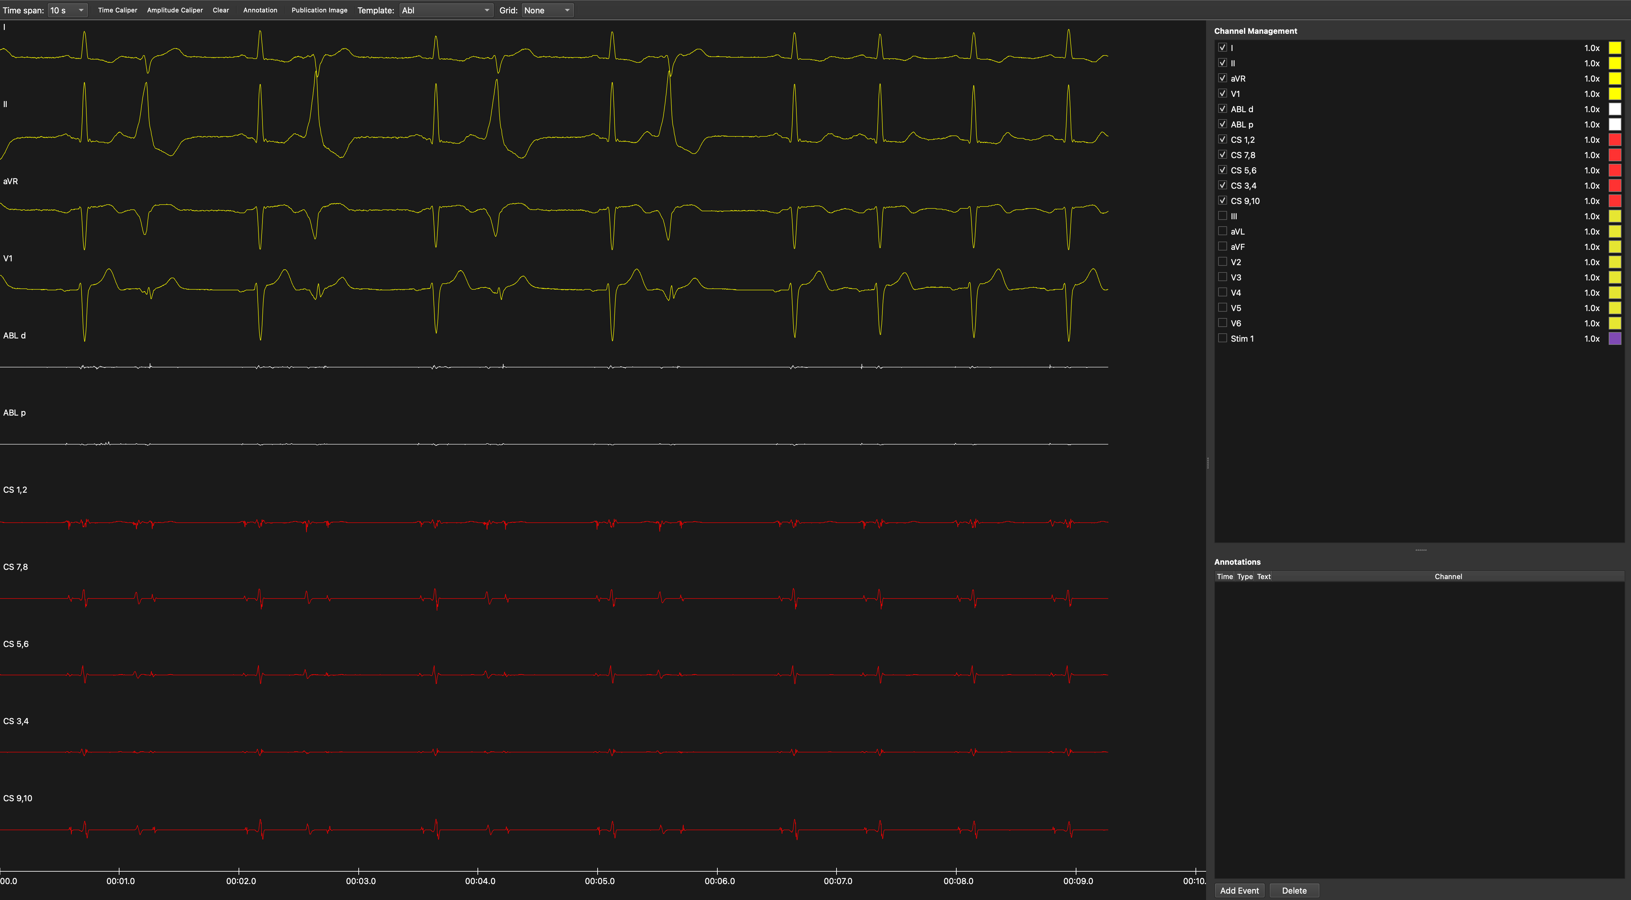Image resolution: width=1631 pixels, height=900 pixels.
Task: Uncheck the CS 1,2 channel checkbox
Action: (1223, 139)
